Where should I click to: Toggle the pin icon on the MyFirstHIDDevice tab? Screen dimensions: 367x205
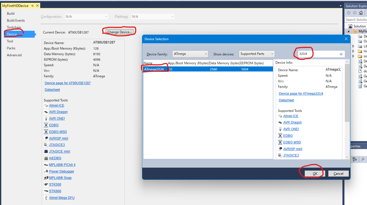[32, 6]
